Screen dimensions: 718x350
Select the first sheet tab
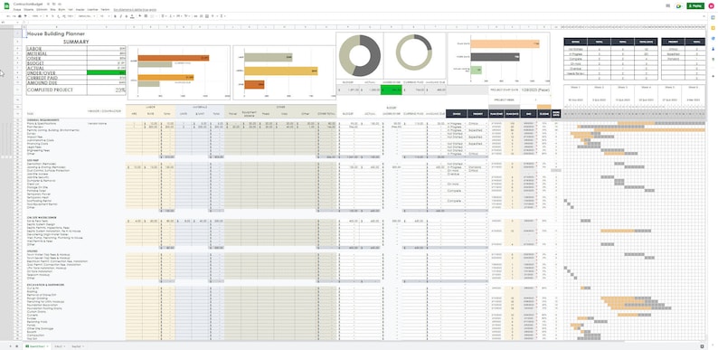(x=37, y=346)
